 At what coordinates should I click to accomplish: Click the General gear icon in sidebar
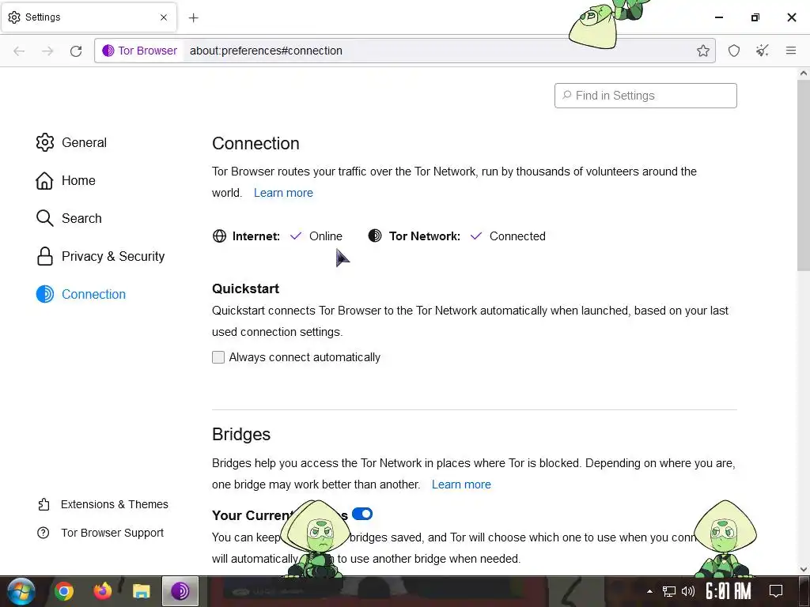[45, 142]
